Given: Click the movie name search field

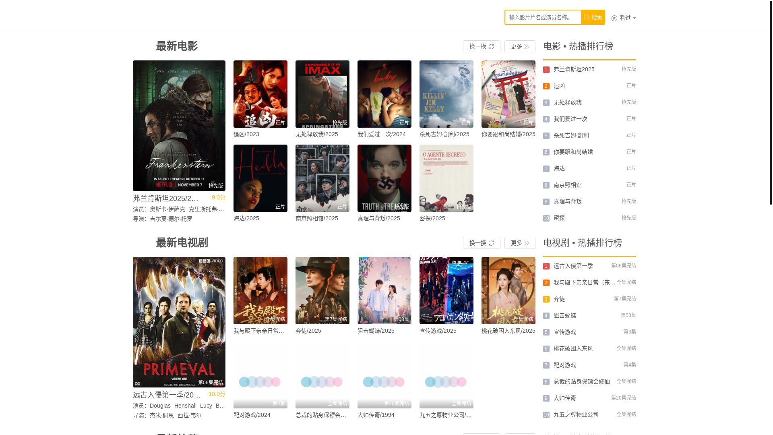Looking at the screenshot, I should [542, 17].
